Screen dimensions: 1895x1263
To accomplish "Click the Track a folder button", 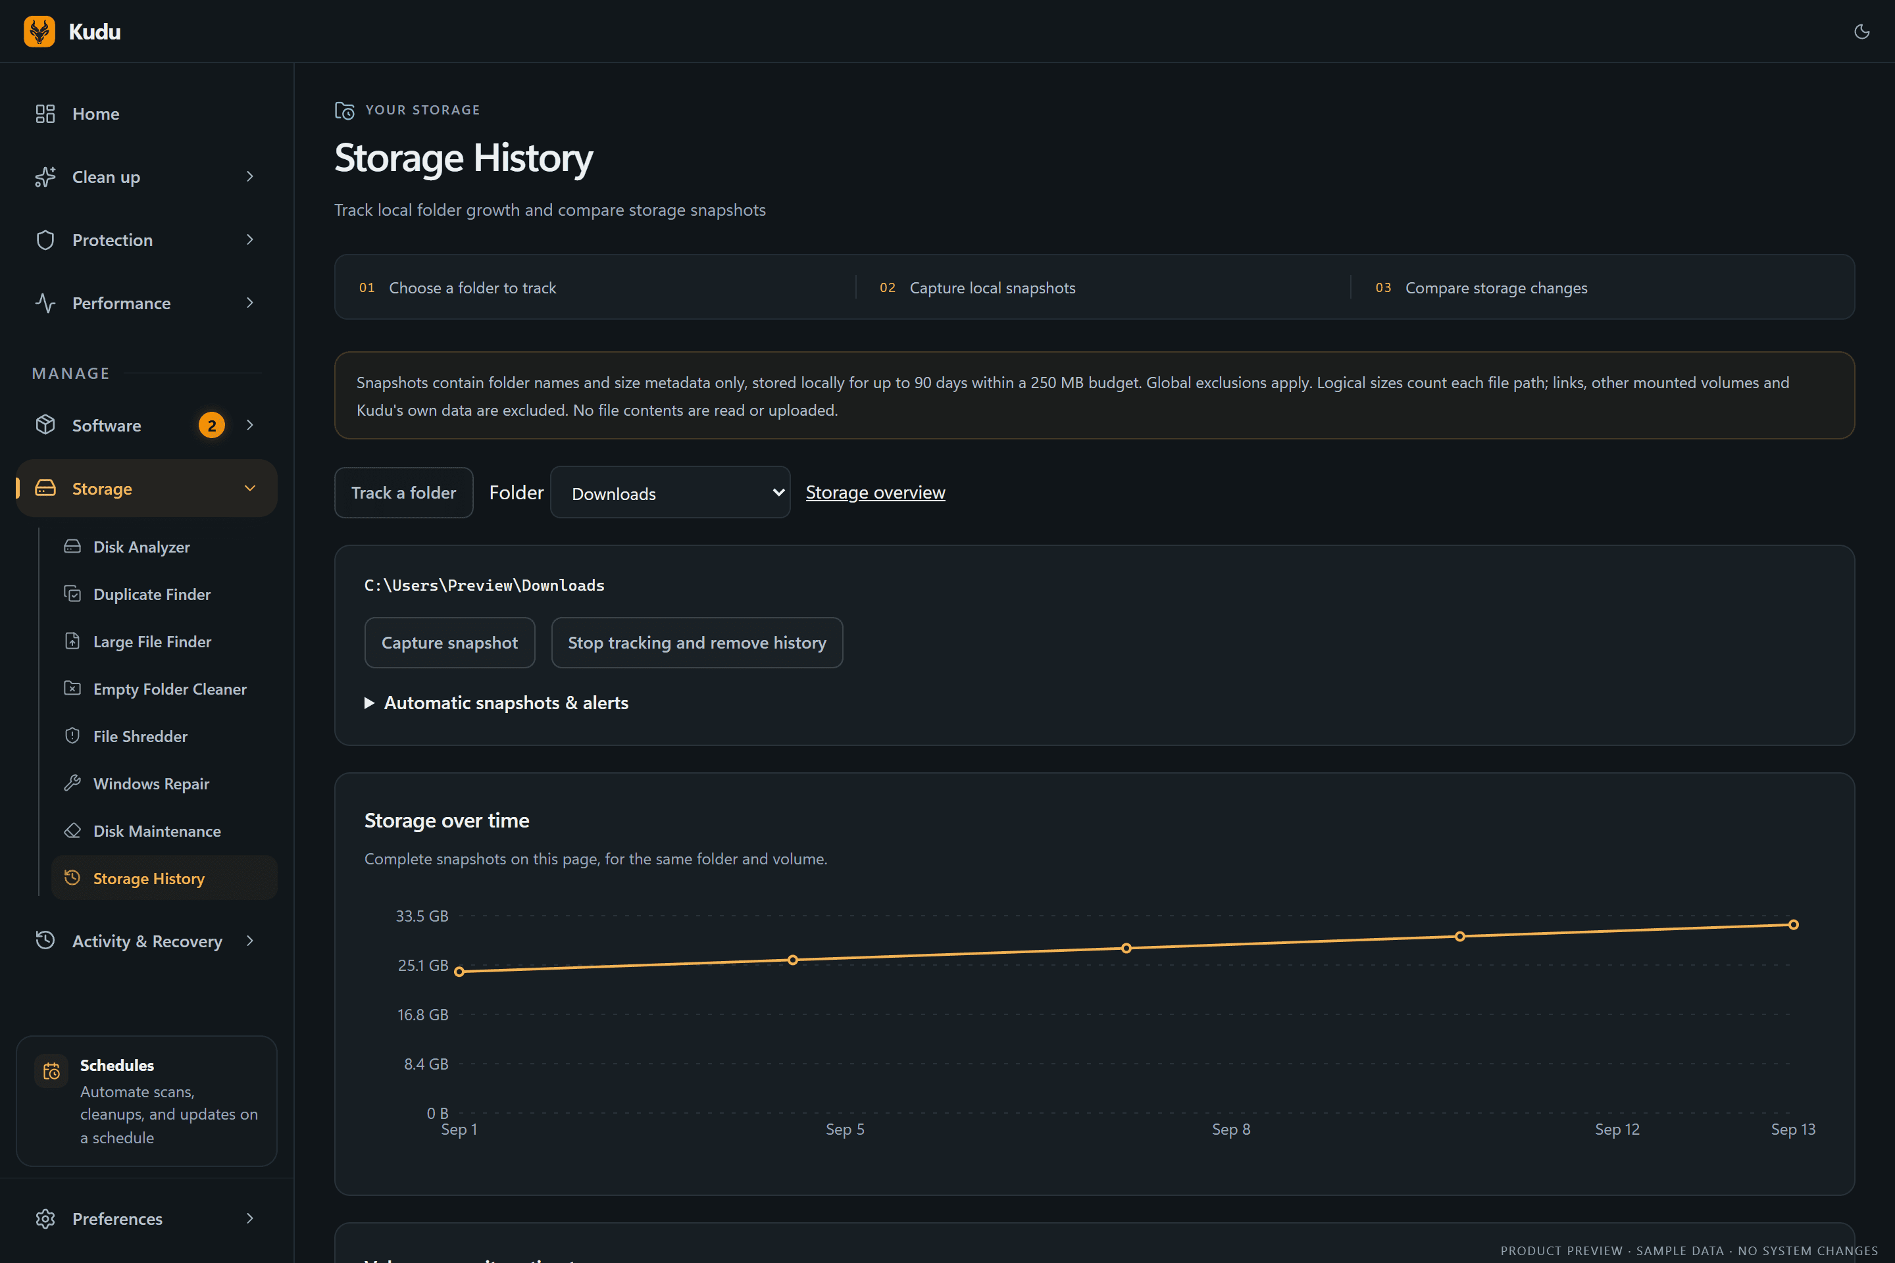I will pos(403,492).
